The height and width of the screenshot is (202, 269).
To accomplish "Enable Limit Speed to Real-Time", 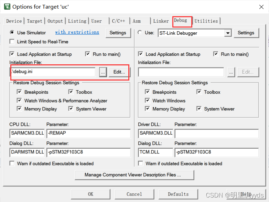I will click(12, 42).
